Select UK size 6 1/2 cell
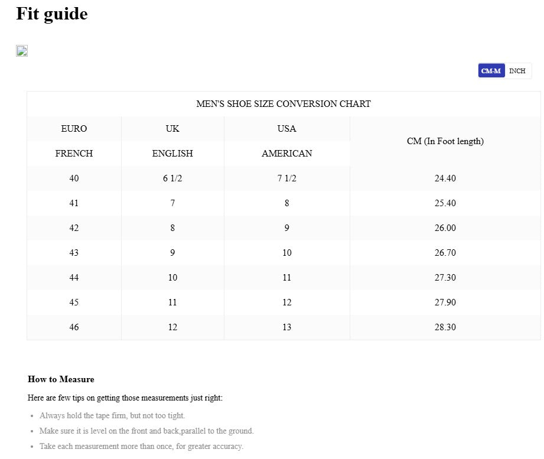 click(x=172, y=178)
